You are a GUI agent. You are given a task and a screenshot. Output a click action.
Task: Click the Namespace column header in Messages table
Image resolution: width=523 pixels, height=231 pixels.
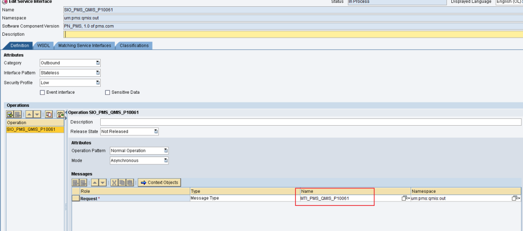(466, 191)
